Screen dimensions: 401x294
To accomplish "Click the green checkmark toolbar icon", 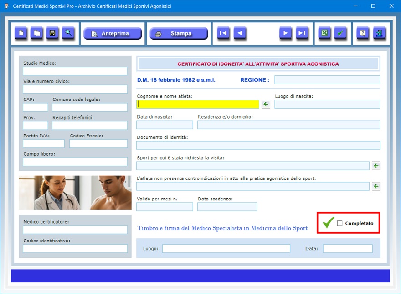I will [340, 33].
